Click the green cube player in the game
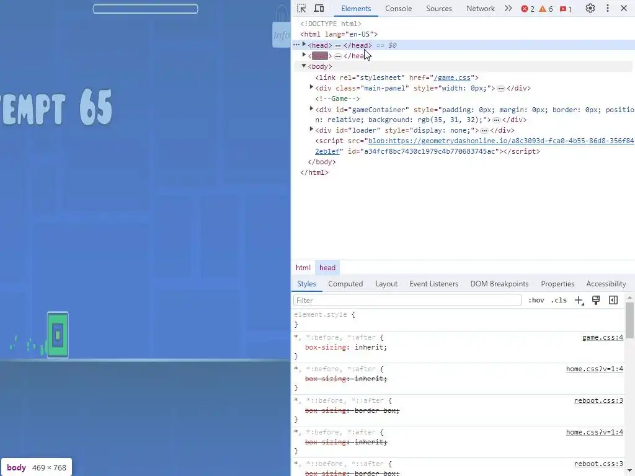 click(58, 335)
